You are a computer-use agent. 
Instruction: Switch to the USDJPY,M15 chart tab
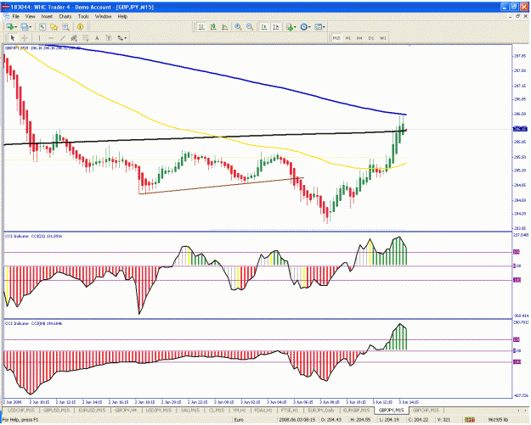(159, 411)
